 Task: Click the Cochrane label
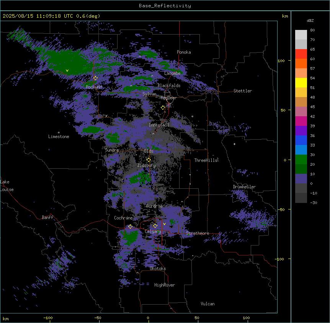tap(123, 218)
